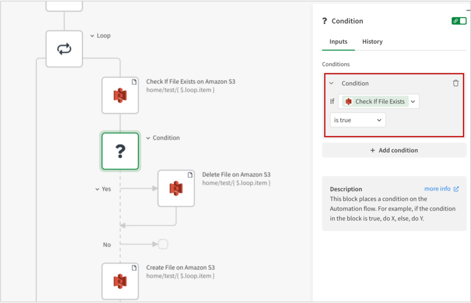Select the Loop block icon
The width and height of the screenshot is (471, 303).
click(64, 49)
